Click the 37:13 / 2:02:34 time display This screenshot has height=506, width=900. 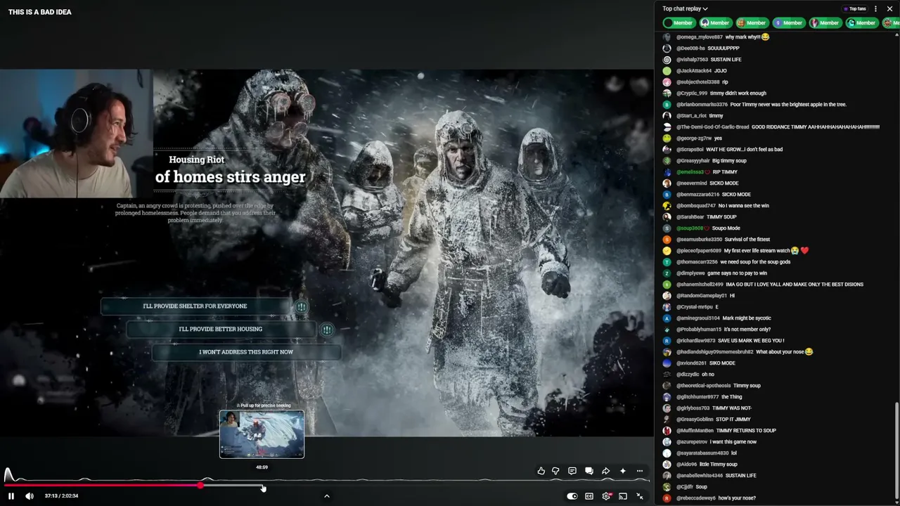61,496
